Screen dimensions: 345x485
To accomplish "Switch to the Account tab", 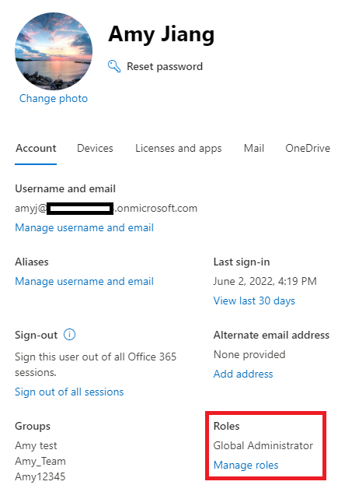I will 36,149.
